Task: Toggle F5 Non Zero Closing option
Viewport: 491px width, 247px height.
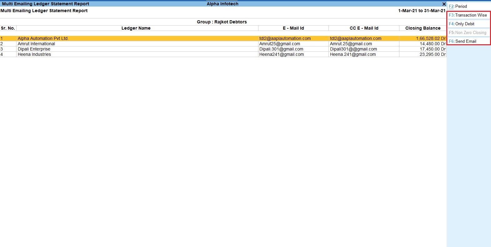Action: [x=468, y=32]
